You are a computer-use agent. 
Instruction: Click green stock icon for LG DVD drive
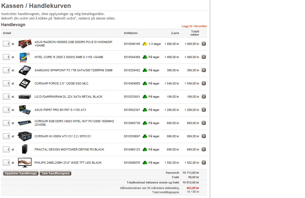[145, 97]
